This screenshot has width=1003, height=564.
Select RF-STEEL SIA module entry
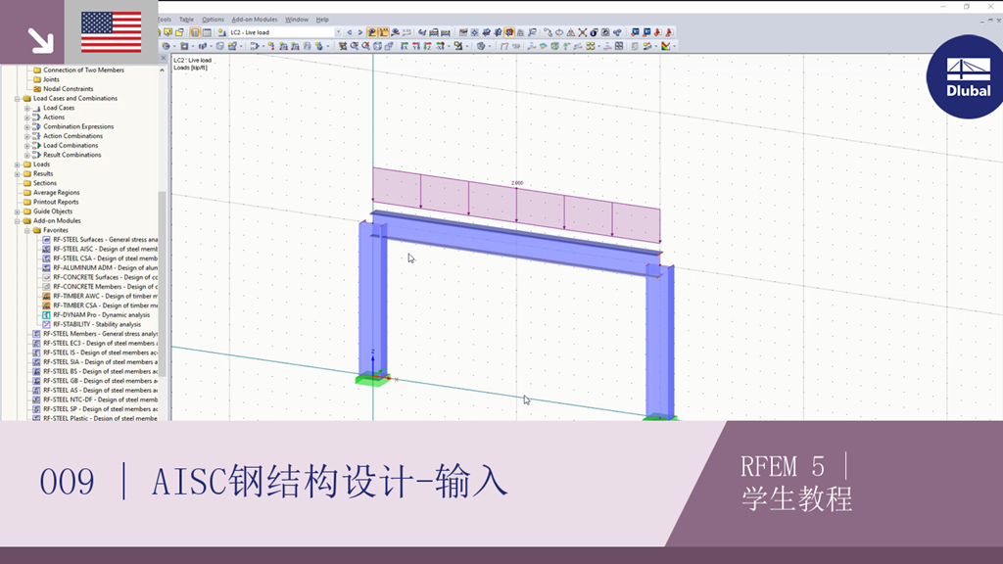point(95,362)
